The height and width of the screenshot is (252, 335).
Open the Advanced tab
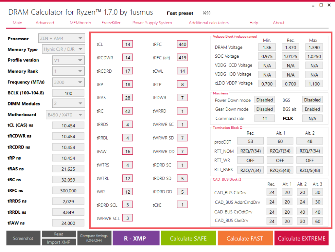click(x=45, y=23)
